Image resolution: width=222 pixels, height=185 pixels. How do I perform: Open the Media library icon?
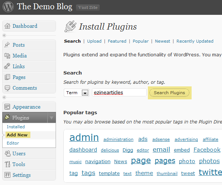click(7, 56)
